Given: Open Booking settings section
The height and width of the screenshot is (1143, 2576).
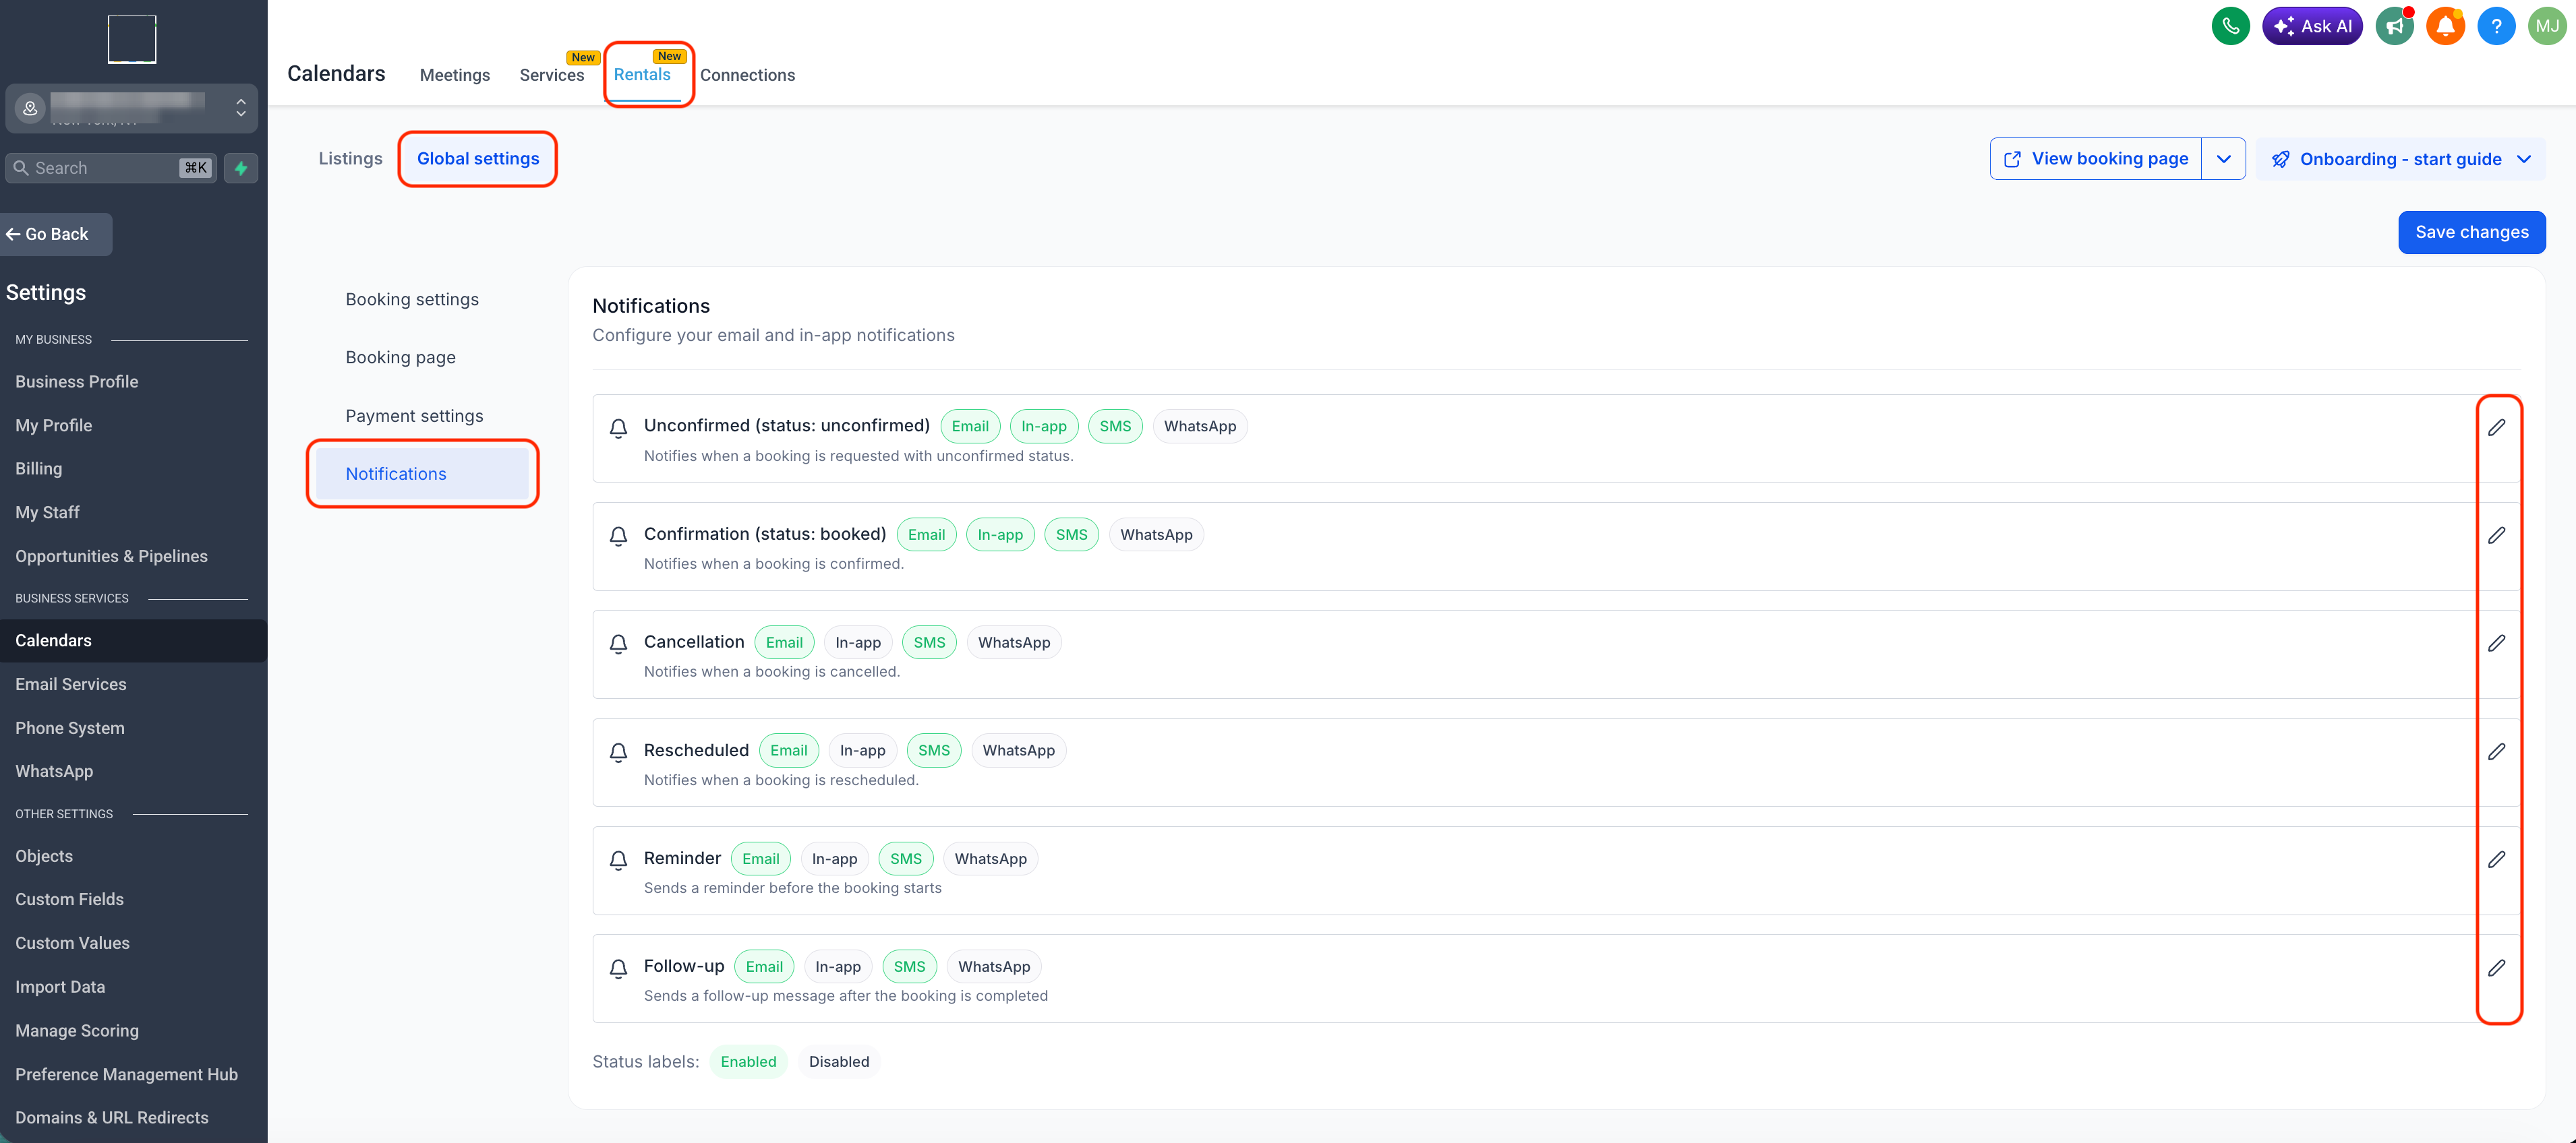Looking at the screenshot, I should tap(412, 300).
